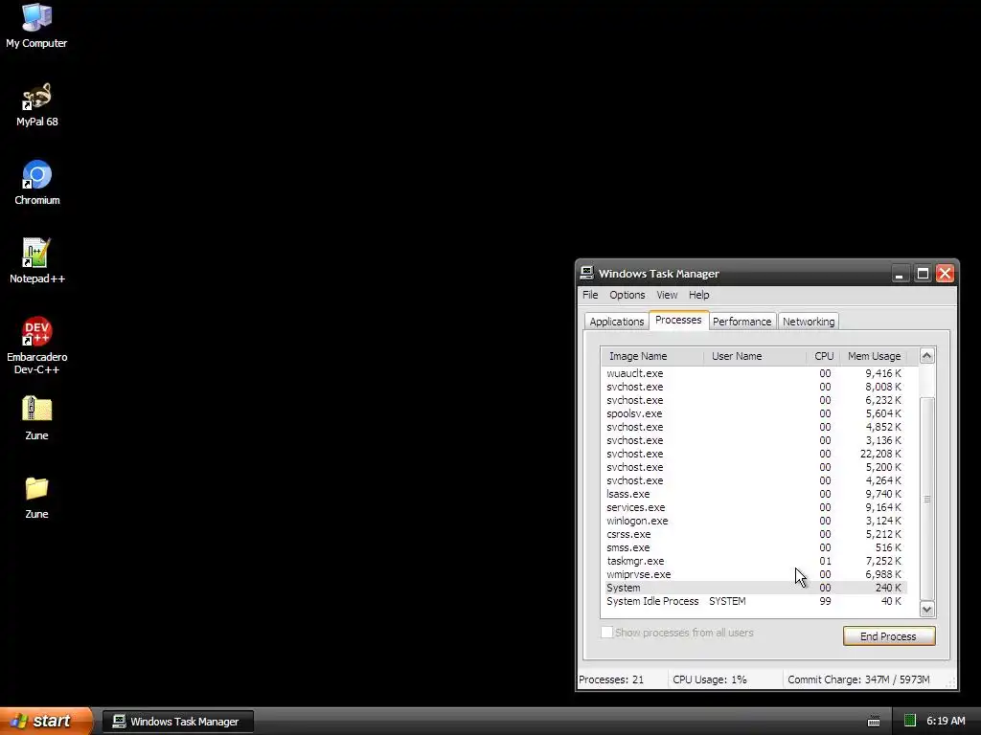Open the Options menu
This screenshot has width=981, height=735.
point(627,295)
